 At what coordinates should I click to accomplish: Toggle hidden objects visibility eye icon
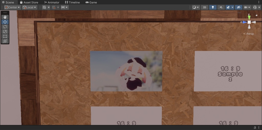tap(239, 7)
